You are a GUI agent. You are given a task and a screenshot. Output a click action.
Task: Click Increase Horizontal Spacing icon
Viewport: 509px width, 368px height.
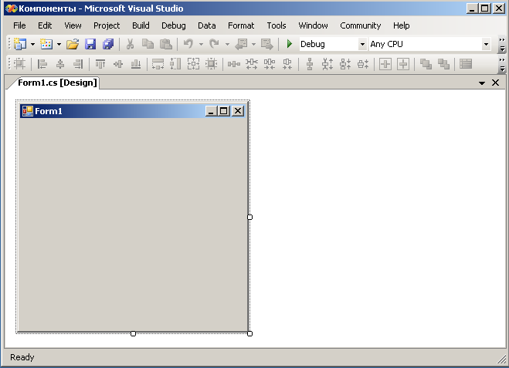pyautogui.click(x=252, y=64)
